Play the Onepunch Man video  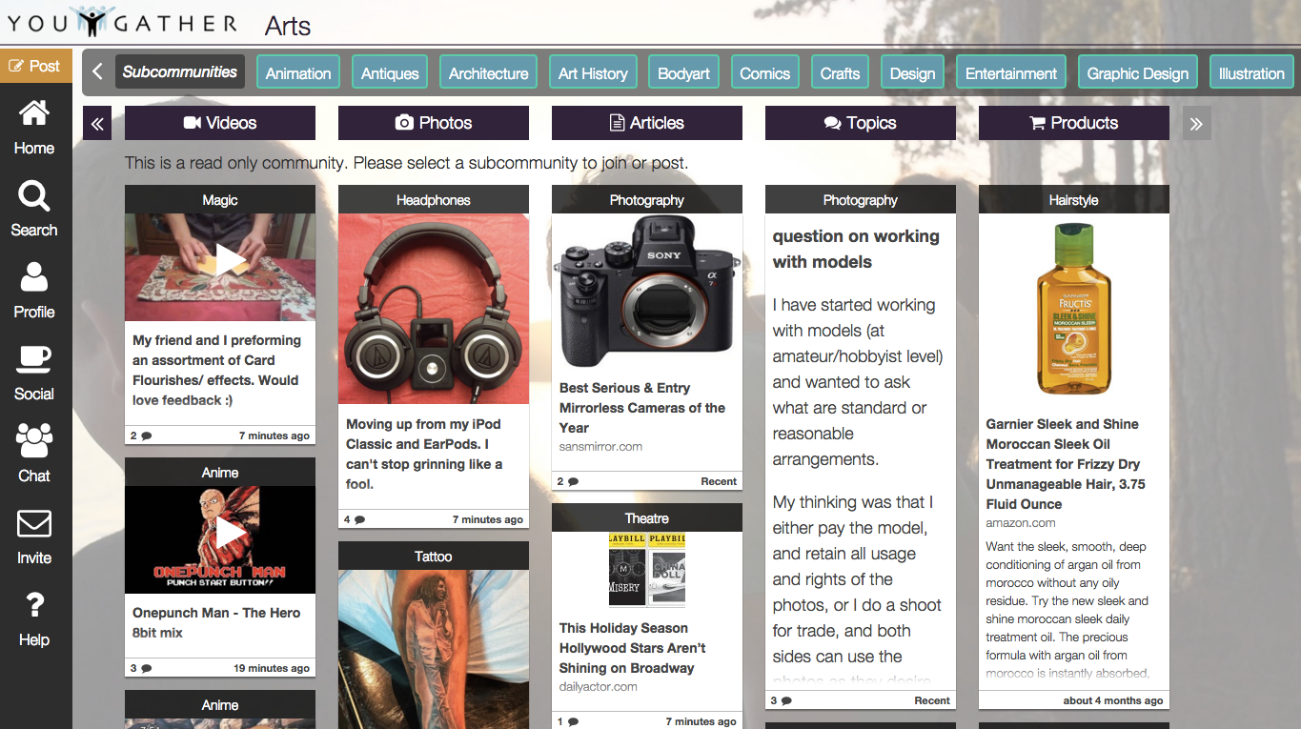pyautogui.click(x=229, y=534)
